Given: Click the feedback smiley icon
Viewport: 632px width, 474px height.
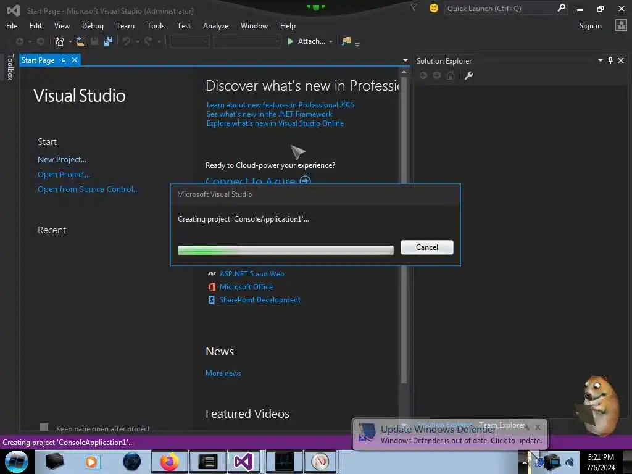Looking at the screenshot, I should pos(434,8).
